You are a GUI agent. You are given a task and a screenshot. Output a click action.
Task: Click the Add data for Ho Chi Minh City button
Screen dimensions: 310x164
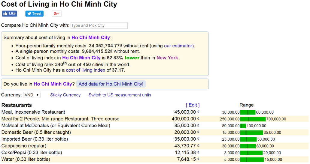coord(111,84)
